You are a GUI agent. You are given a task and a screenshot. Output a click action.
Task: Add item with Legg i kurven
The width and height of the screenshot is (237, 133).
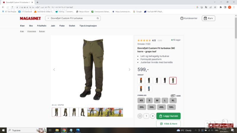[x=168, y=116]
